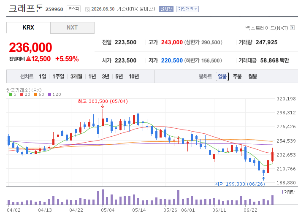Click the orange 60-day moving average swatch

[x=35, y=94]
